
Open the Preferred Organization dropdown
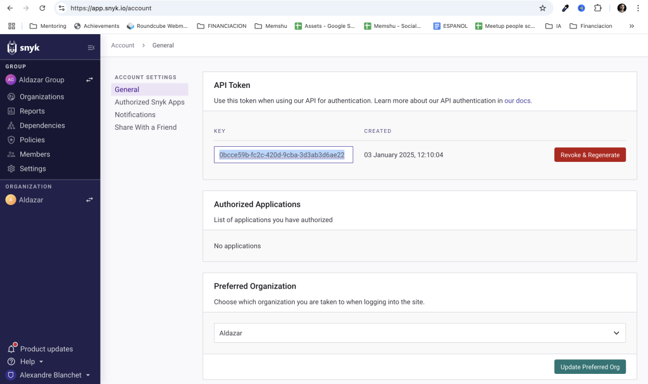pyautogui.click(x=420, y=333)
